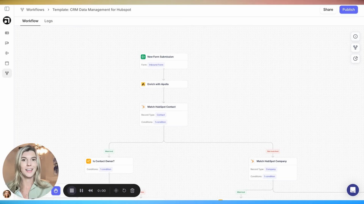This screenshot has height=204, width=364.
Task: Click the template title breadcrumb
Action: click(x=92, y=10)
